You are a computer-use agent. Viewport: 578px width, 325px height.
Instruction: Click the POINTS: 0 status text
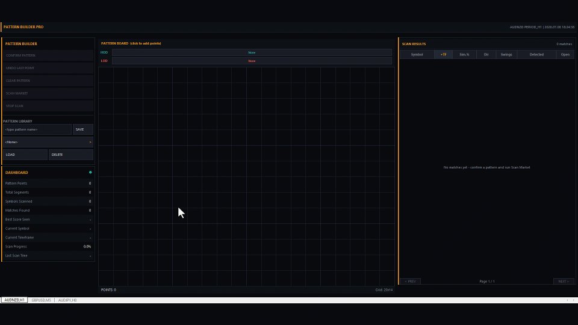click(108, 289)
